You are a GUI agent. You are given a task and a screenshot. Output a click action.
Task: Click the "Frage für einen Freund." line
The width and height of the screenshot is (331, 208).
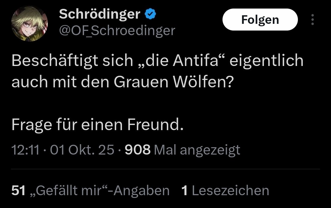[97, 125]
